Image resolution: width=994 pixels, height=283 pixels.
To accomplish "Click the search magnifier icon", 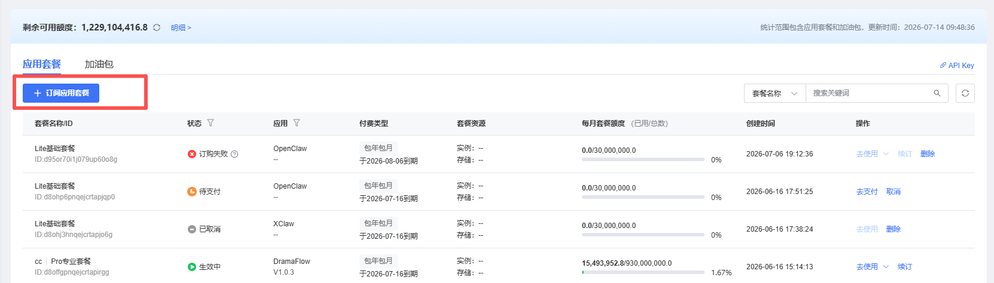I will 937,93.
